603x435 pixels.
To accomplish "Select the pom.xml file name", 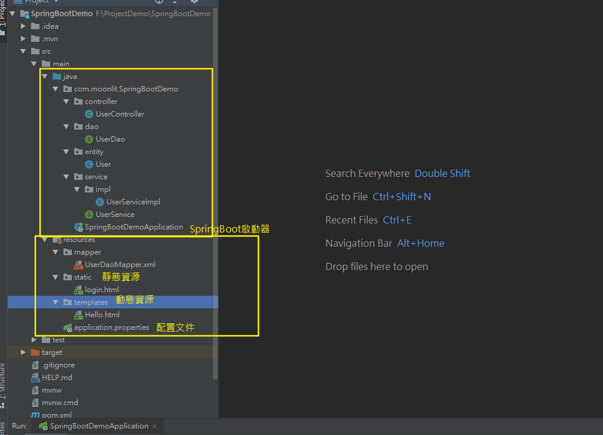I will tap(56, 415).
